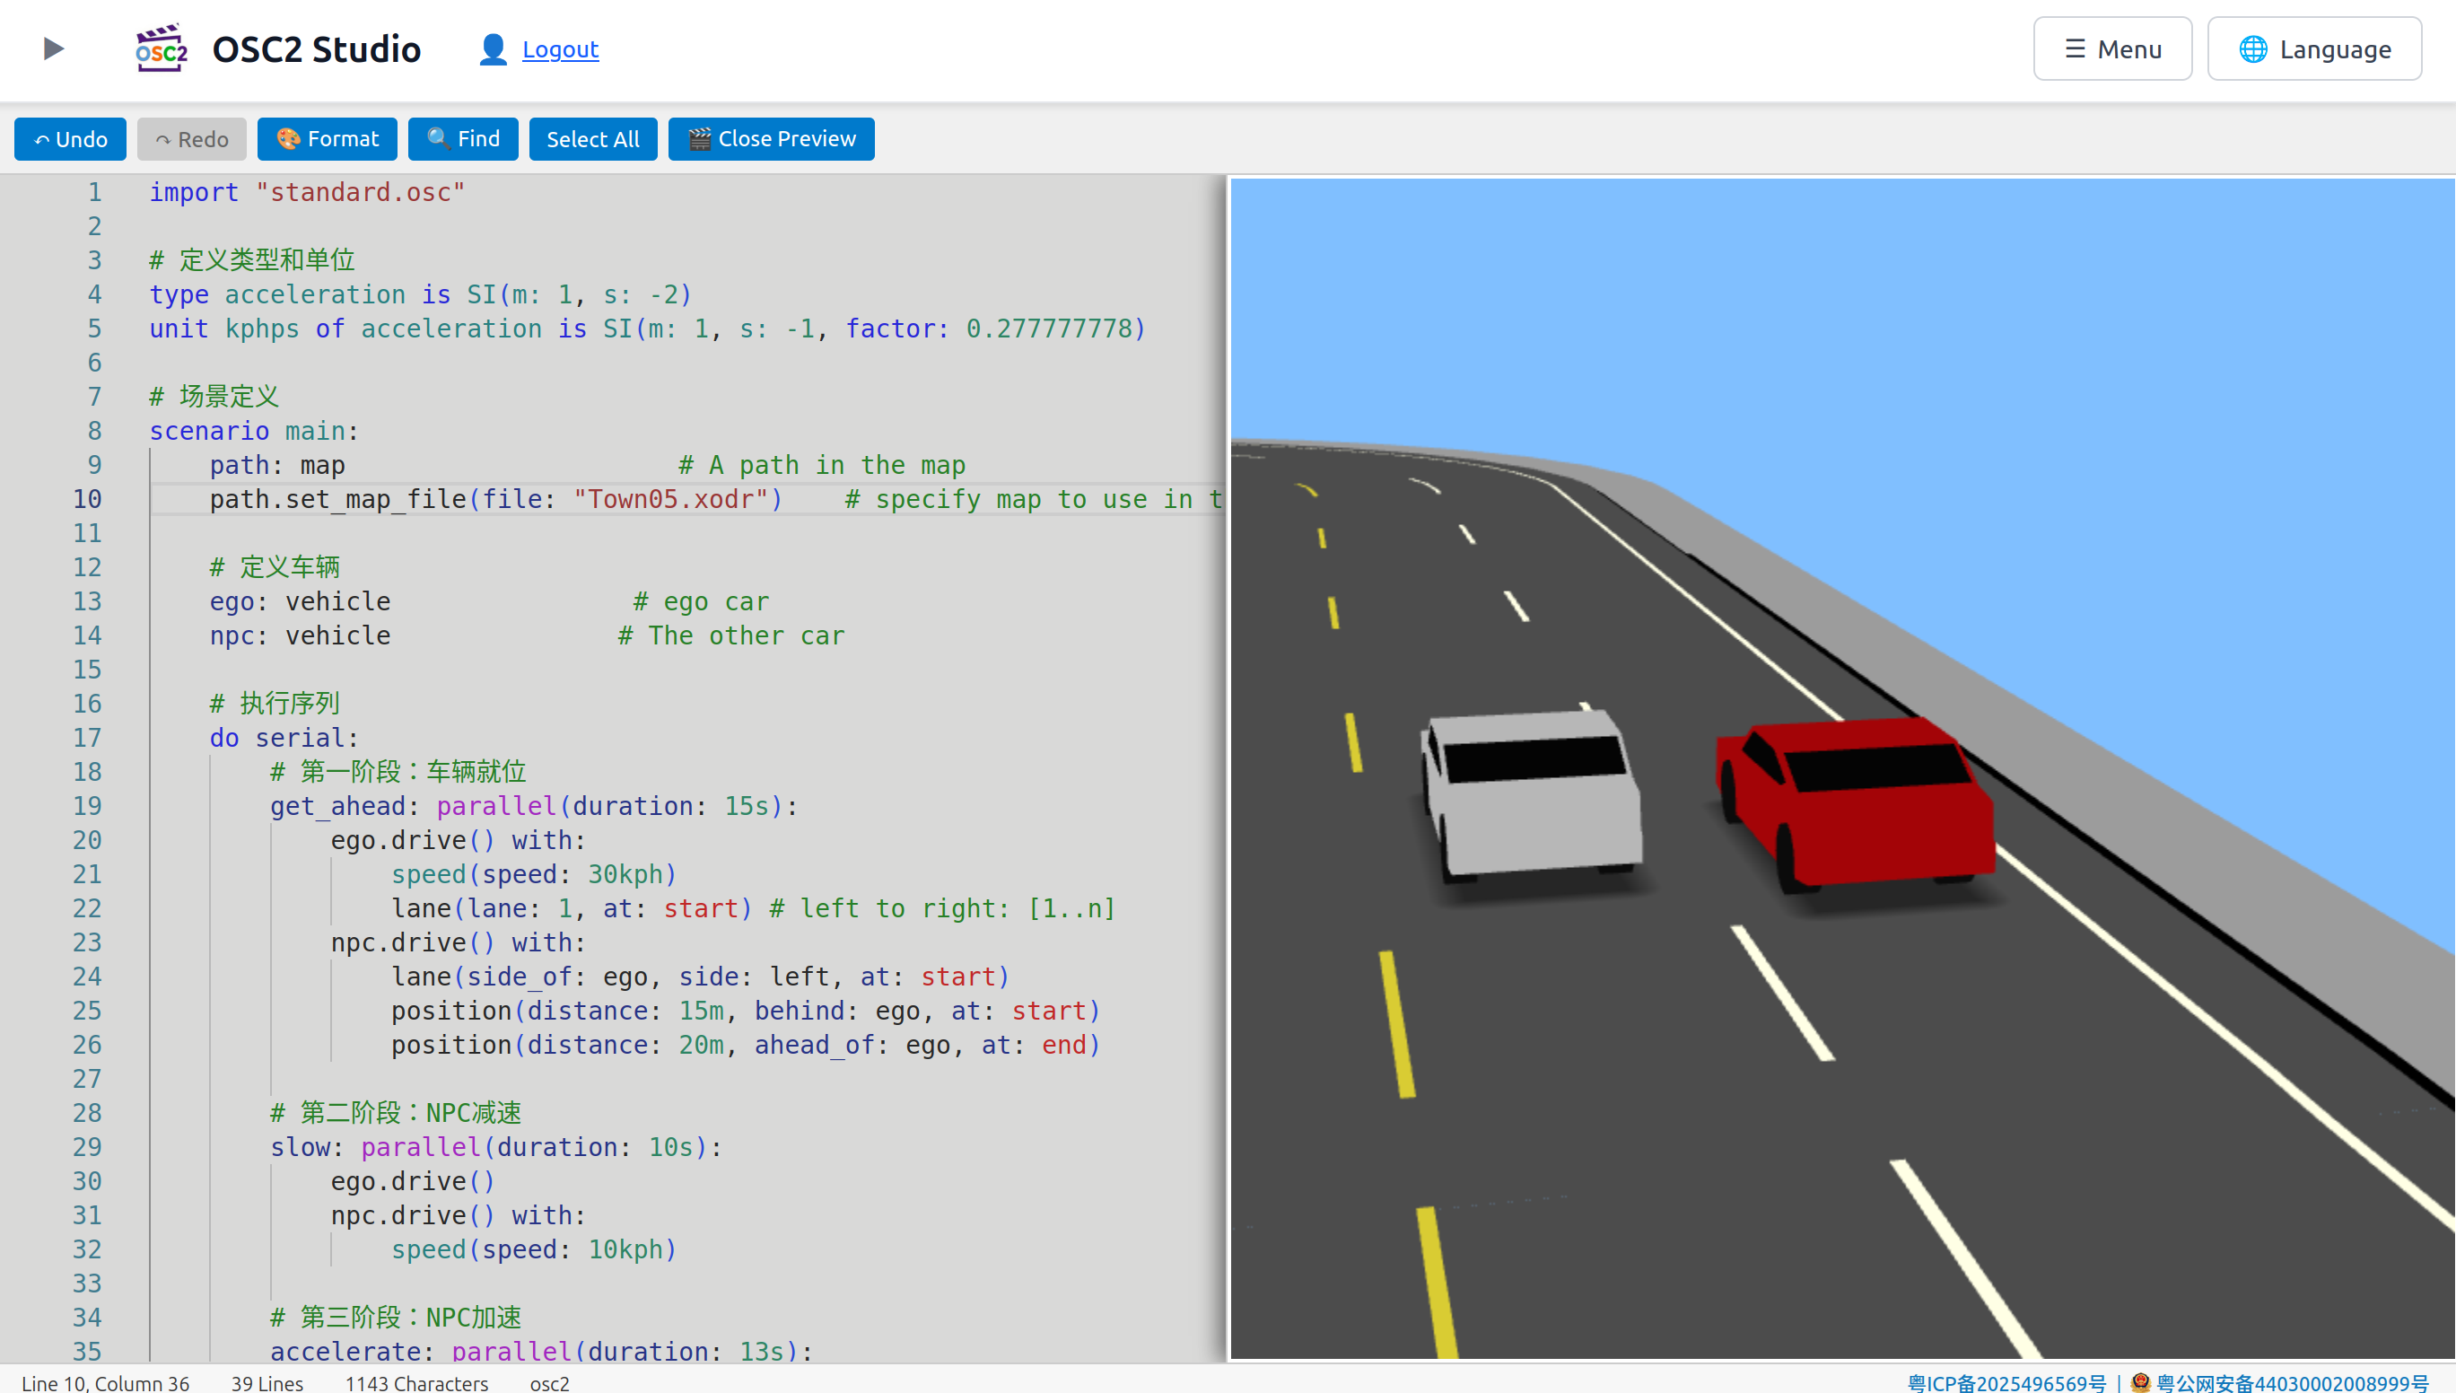Click the police badge icon in footer
This screenshot has width=2456, height=1393.
(2140, 1381)
